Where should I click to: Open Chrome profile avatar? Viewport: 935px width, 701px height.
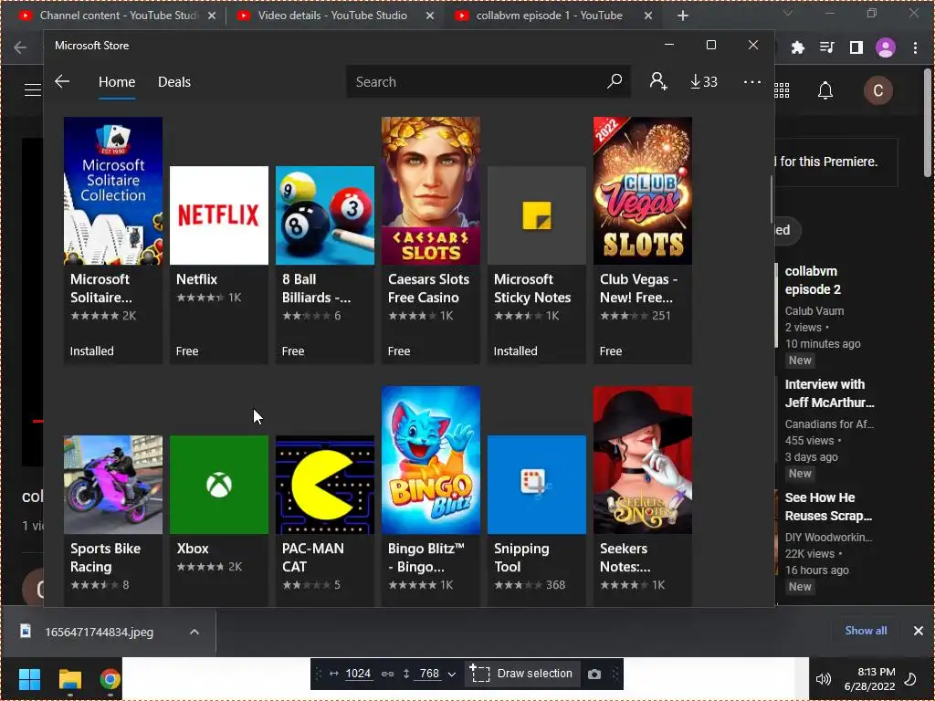point(886,47)
